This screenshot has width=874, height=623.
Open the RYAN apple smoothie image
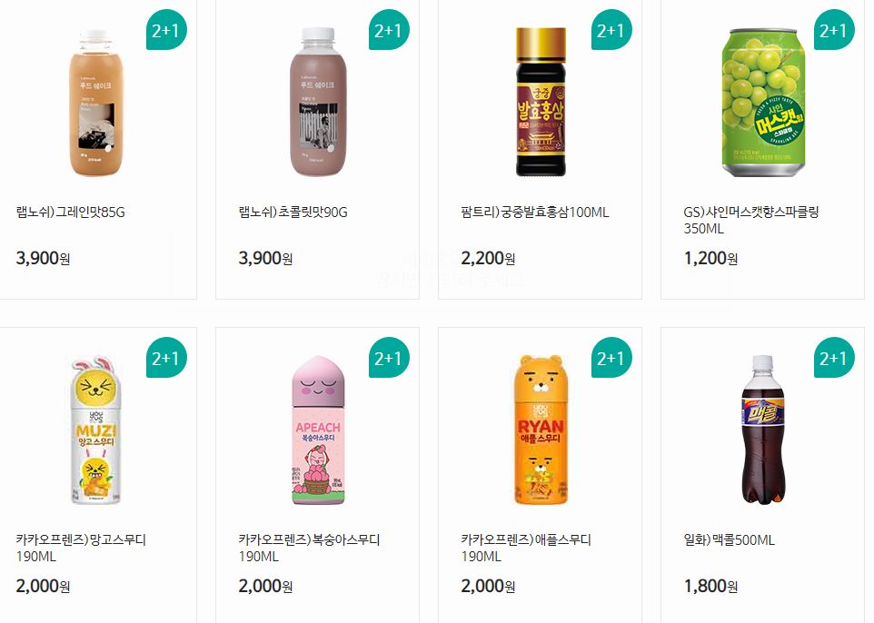click(x=541, y=430)
